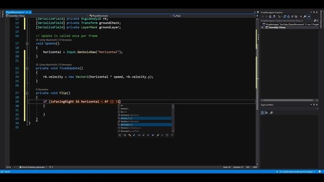
Task: Toggle the first IntelliSense filter icon
Action: tap(119, 135)
